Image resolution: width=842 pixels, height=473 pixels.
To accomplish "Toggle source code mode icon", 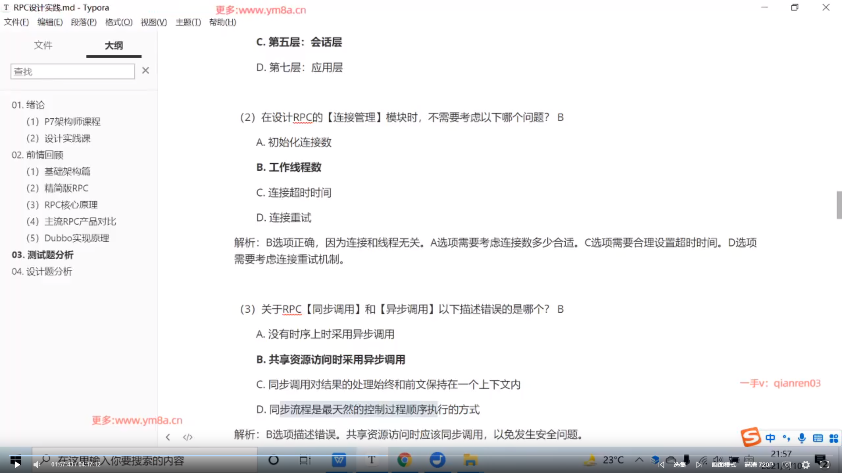I will pyautogui.click(x=188, y=437).
